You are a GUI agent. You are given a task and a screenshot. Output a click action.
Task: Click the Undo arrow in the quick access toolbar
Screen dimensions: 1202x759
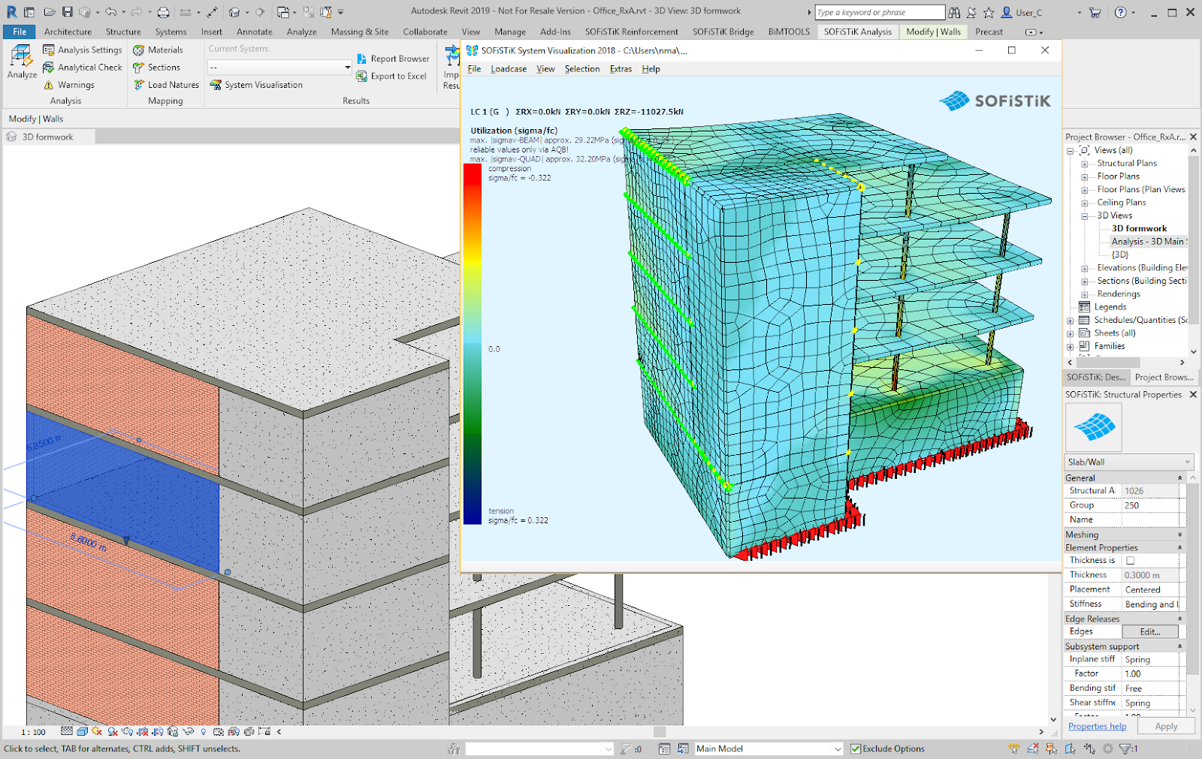pyautogui.click(x=111, y=12)
